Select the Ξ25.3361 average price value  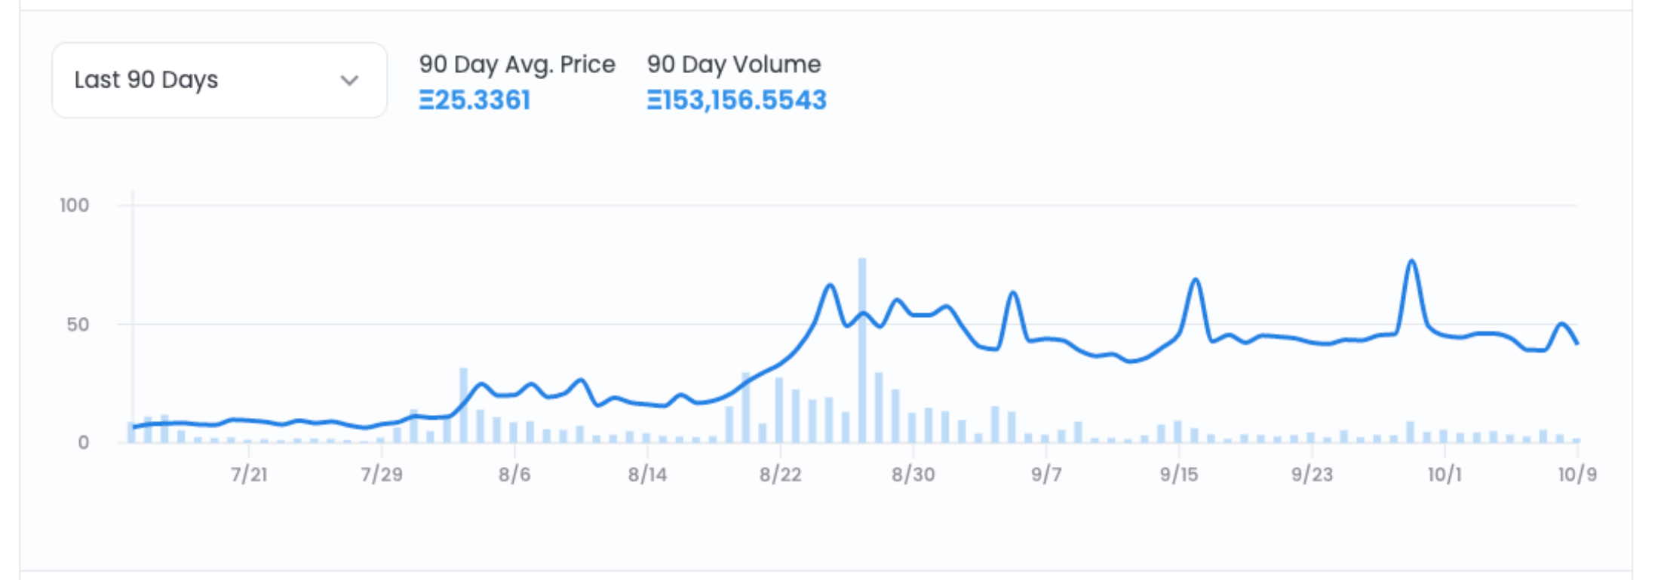coord(474,100)
